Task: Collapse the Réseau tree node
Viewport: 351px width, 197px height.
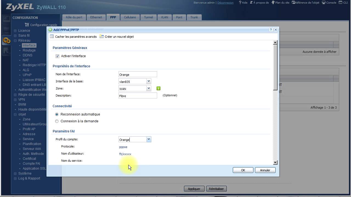Action: [x=15, y=40]
